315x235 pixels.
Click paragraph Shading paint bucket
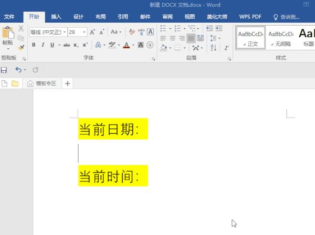coord(163,48)
